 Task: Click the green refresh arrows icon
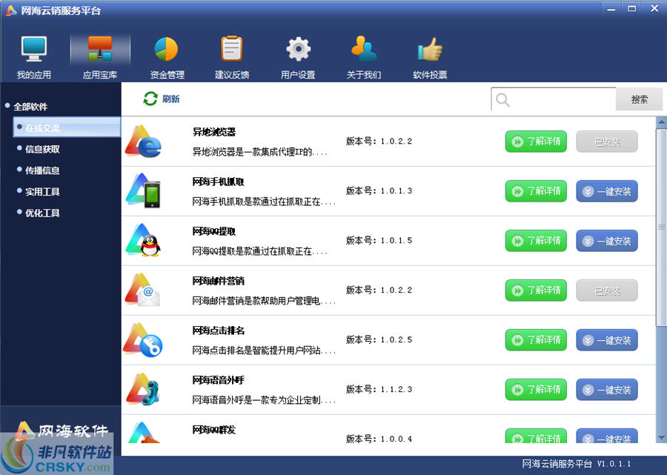point(150,99)
